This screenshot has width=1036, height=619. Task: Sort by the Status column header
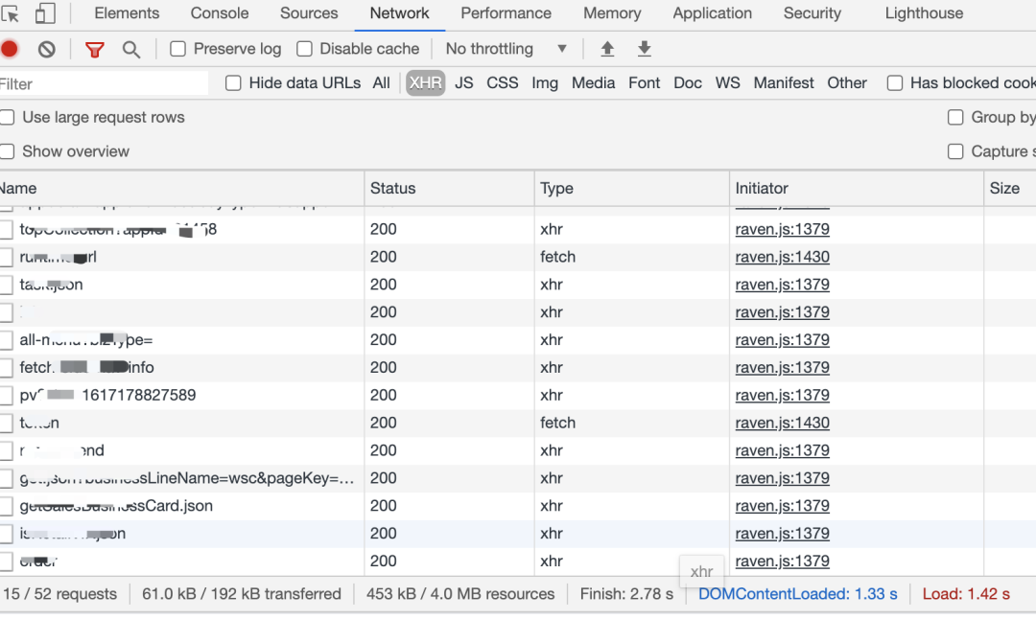pyautogui.click(x=449, y=188)
